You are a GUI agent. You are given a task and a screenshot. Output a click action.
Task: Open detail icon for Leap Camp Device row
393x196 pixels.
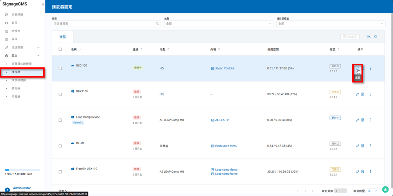363,120
